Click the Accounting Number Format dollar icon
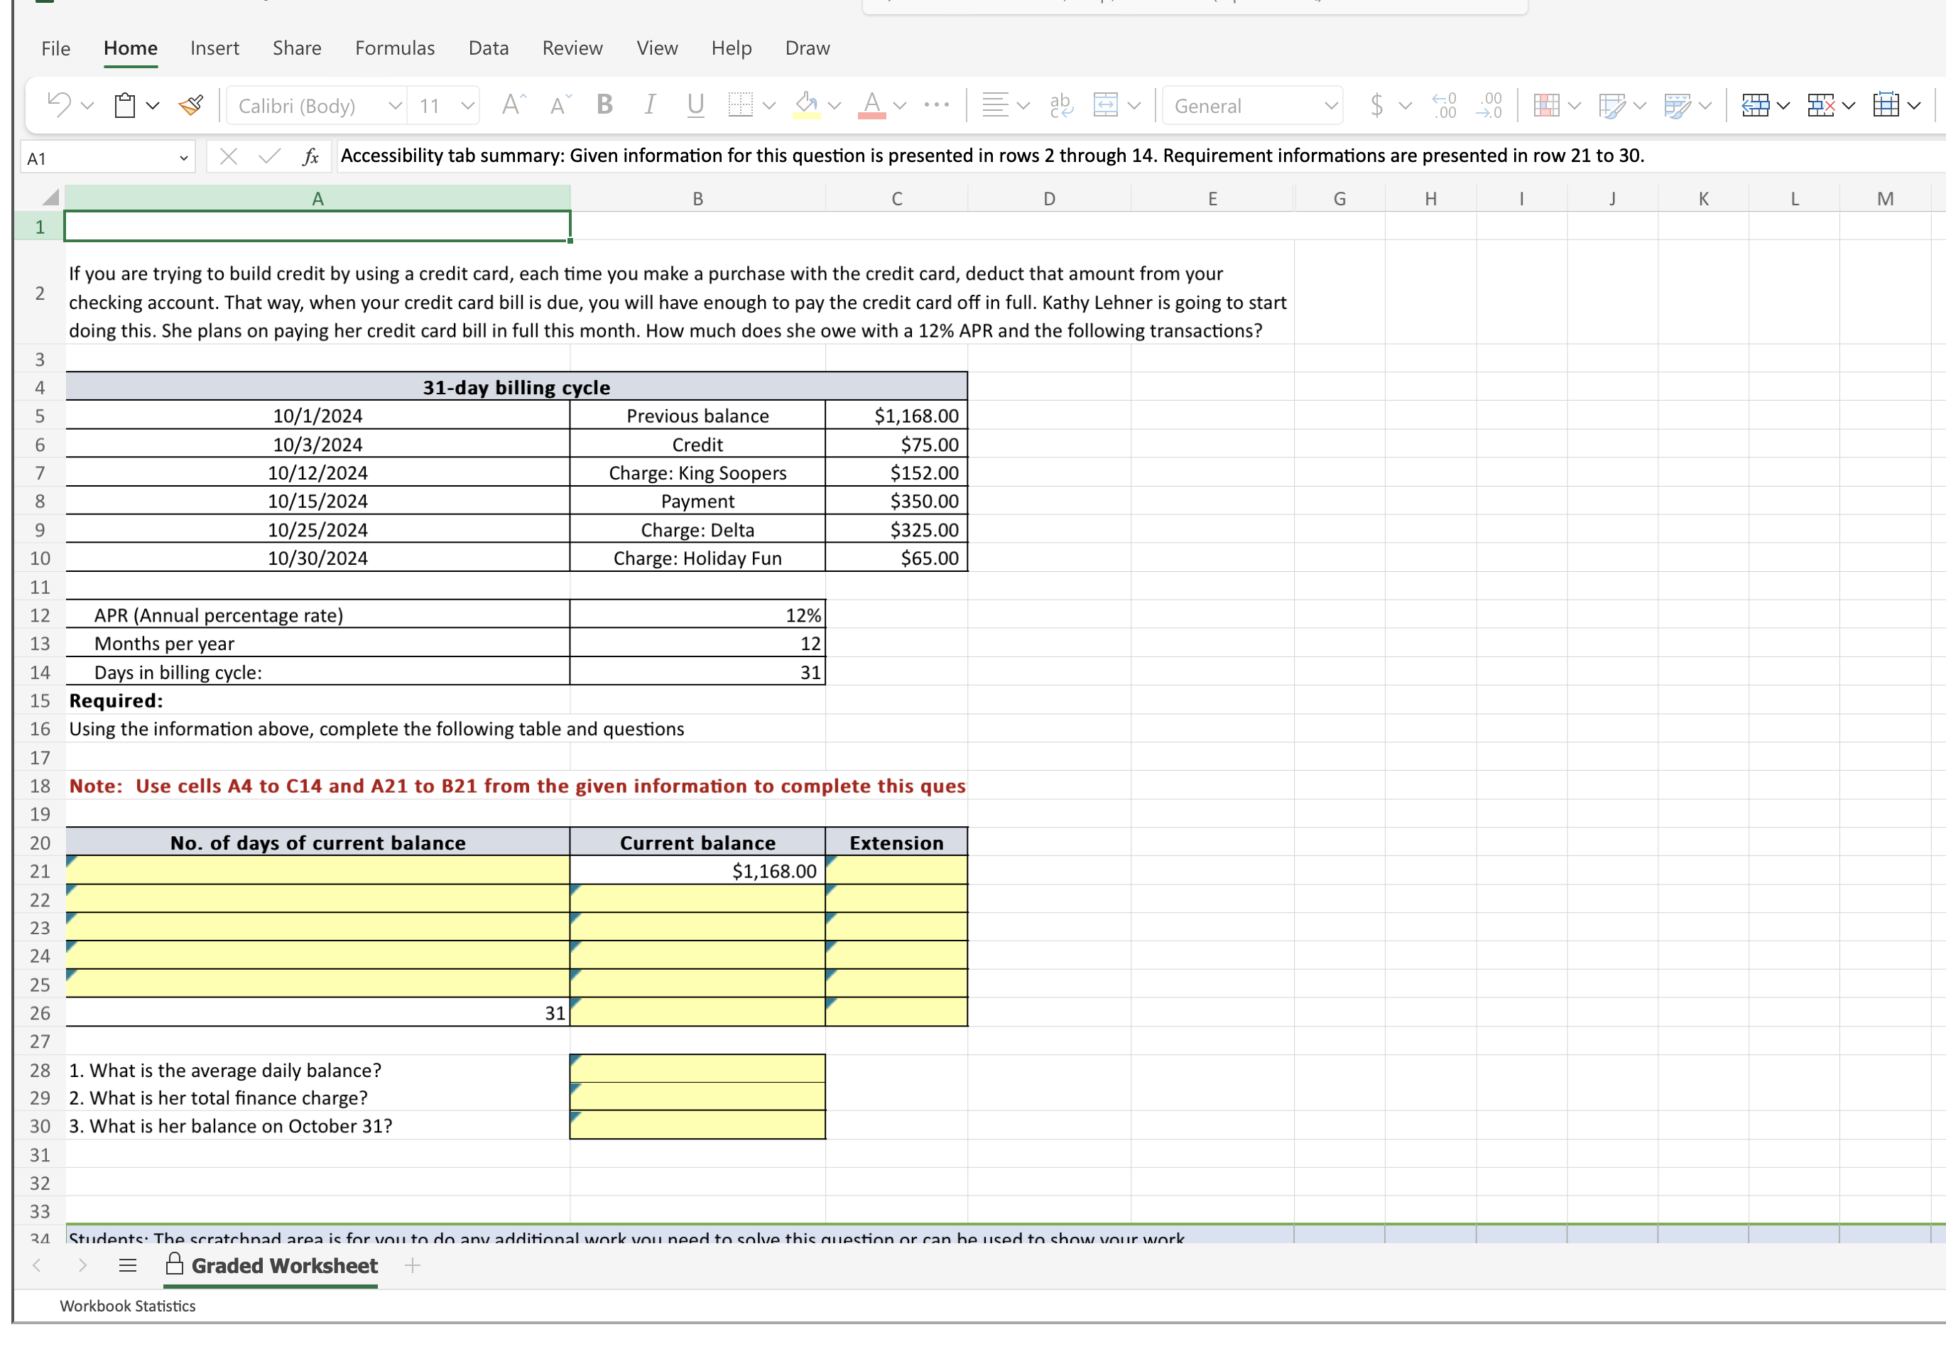The image size is (1946, 1364). pyautogui.click(x=1376, y=105)
